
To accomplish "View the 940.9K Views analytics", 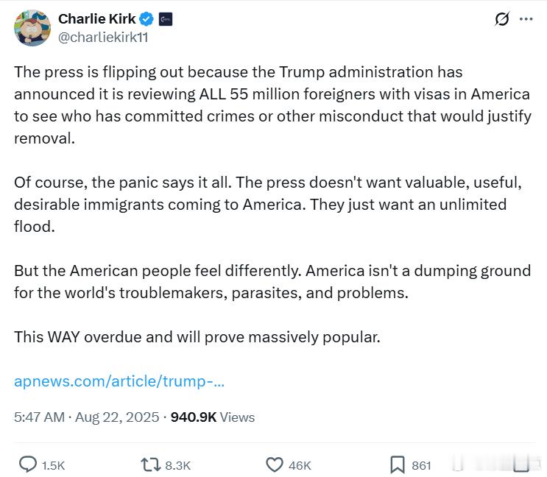I will click(x=213, y=417).
